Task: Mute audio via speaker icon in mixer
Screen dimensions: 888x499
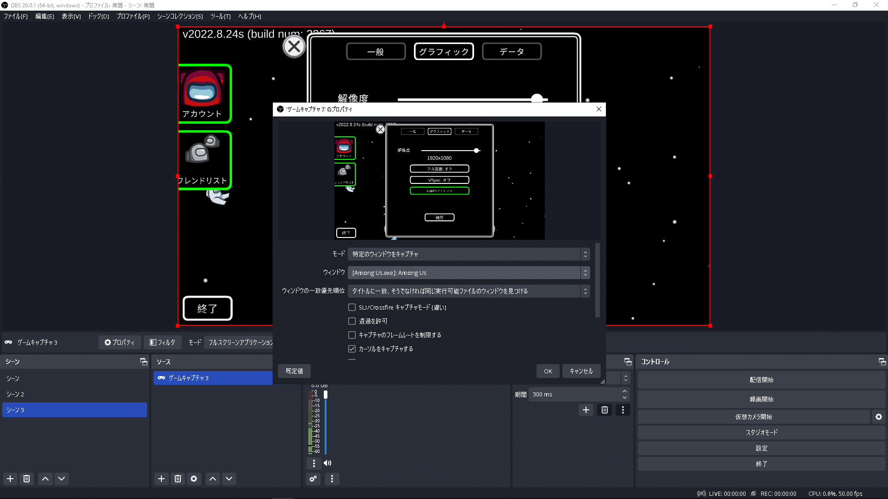Action: click(x=327, y=463)
